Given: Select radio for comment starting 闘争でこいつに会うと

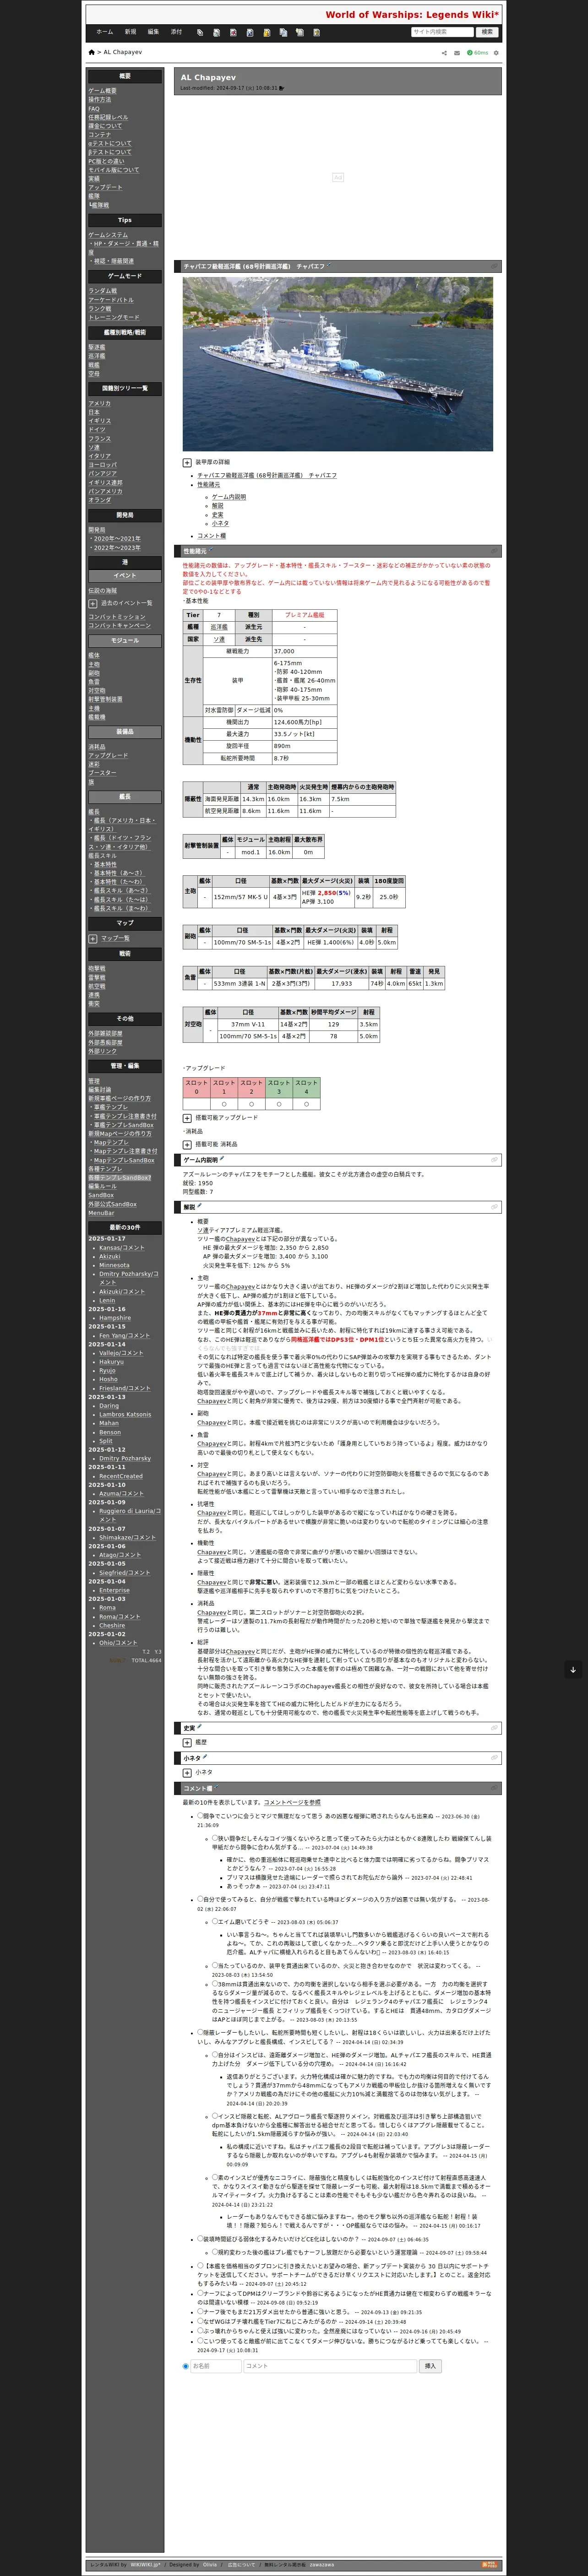Looking at the screenshot, I should pos(200,1816).
